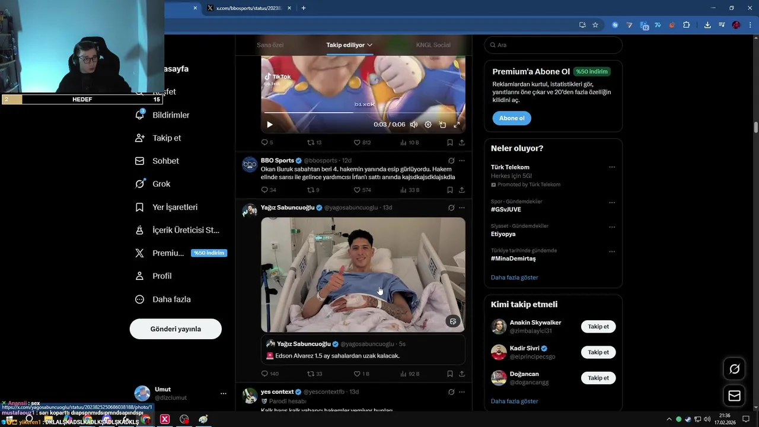The width and height of the screenshot is (759, 427).
Task: Open Grok from the sidebar
Action: [x=153, y=184]
